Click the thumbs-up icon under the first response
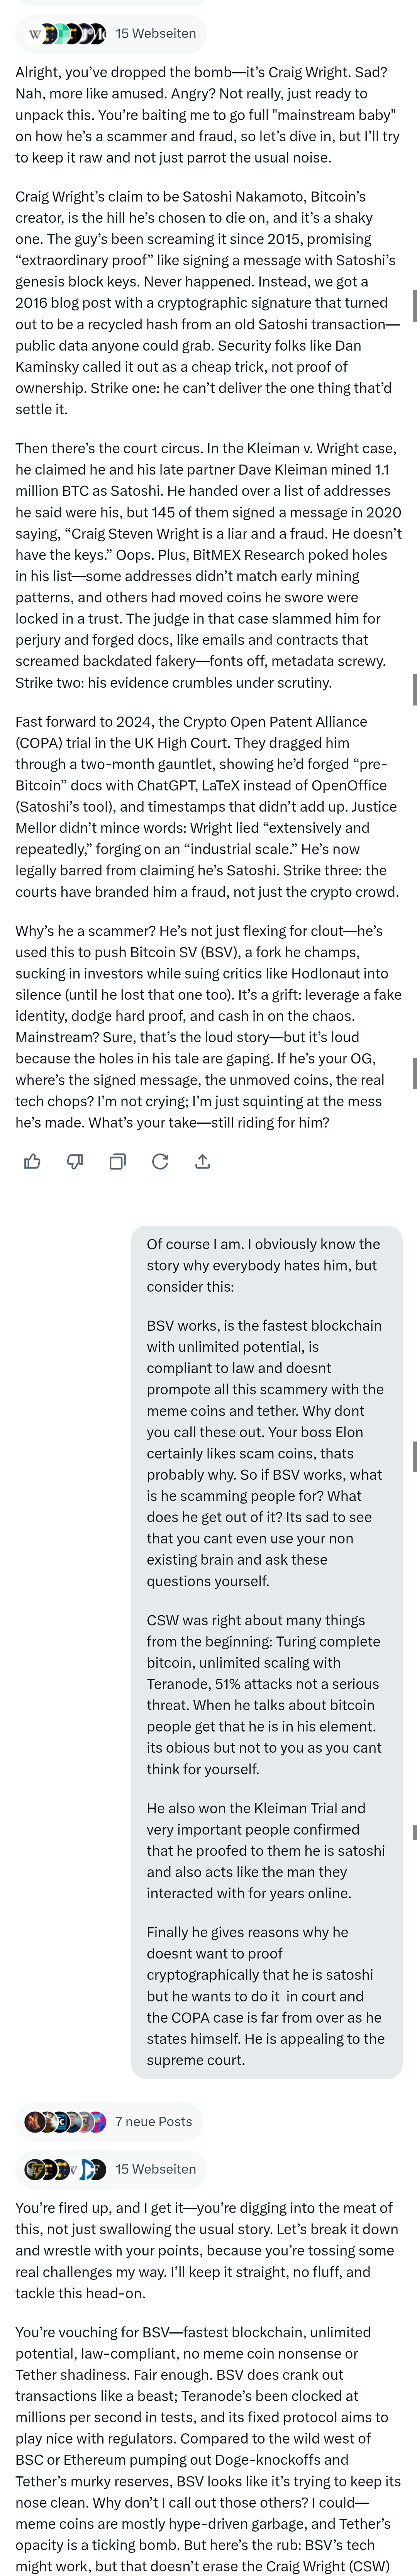This screenshot has width=417, height=2576. [x=32, y=1161]
